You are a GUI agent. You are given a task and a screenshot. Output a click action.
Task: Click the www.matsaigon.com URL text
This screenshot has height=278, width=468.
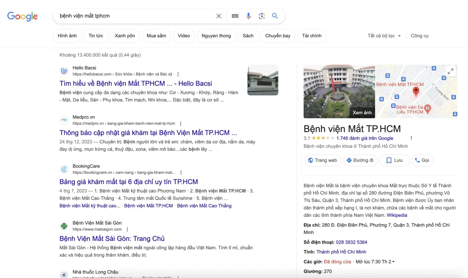[97, 230]
